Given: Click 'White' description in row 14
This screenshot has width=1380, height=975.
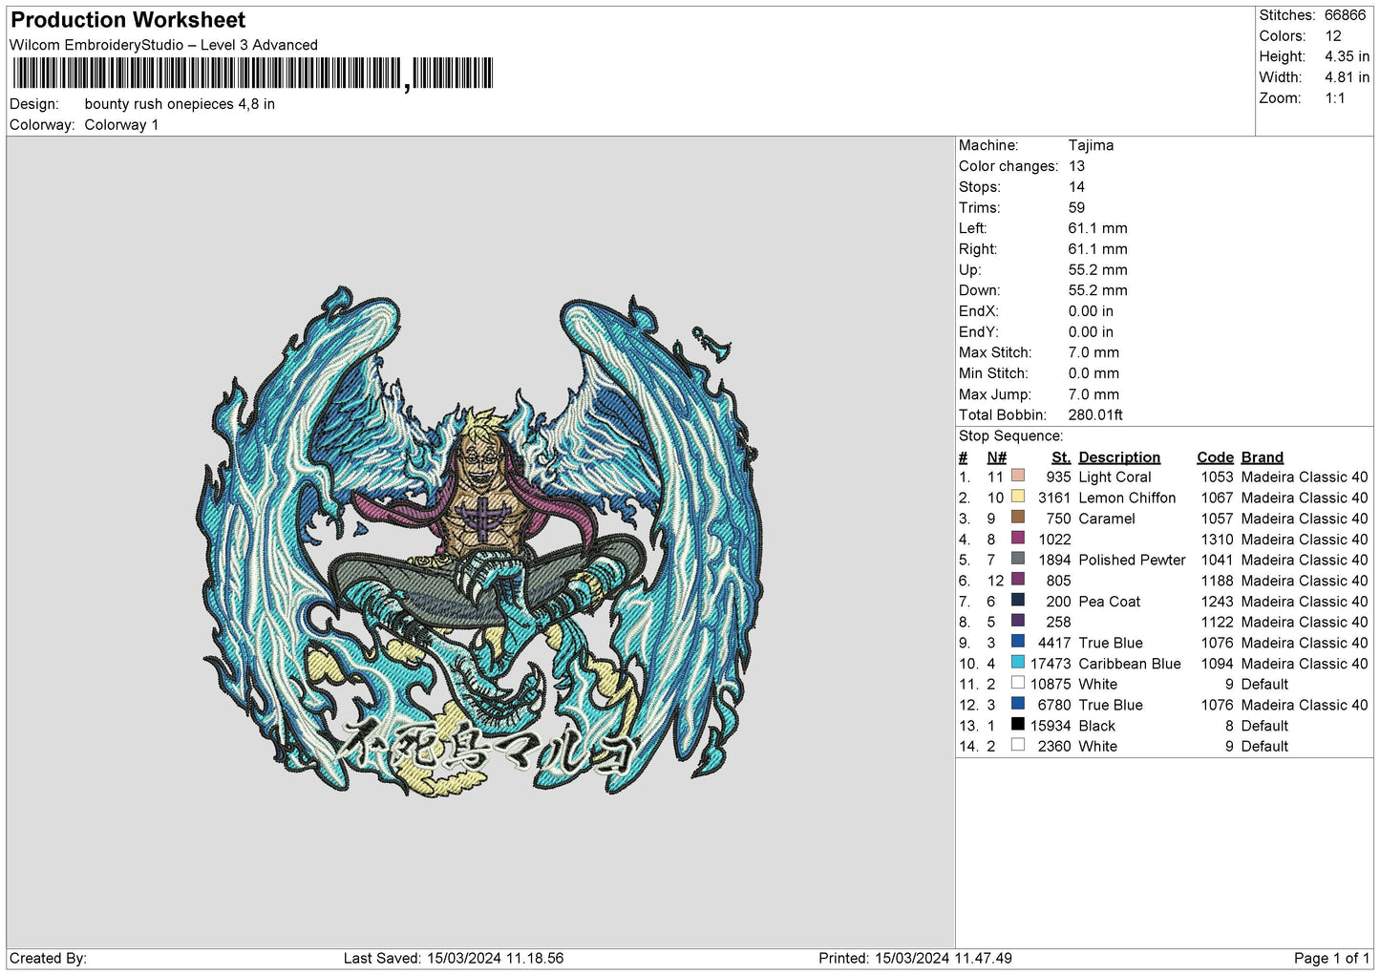Looking at the screenshot, I should point(1097,747).
